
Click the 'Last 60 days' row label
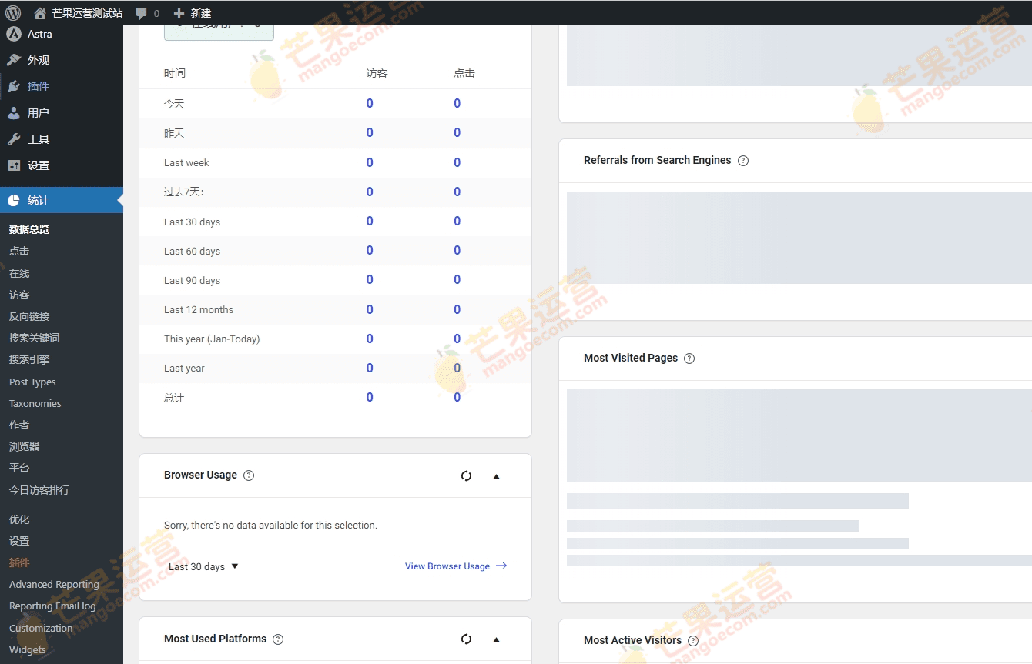pos(192,251)
